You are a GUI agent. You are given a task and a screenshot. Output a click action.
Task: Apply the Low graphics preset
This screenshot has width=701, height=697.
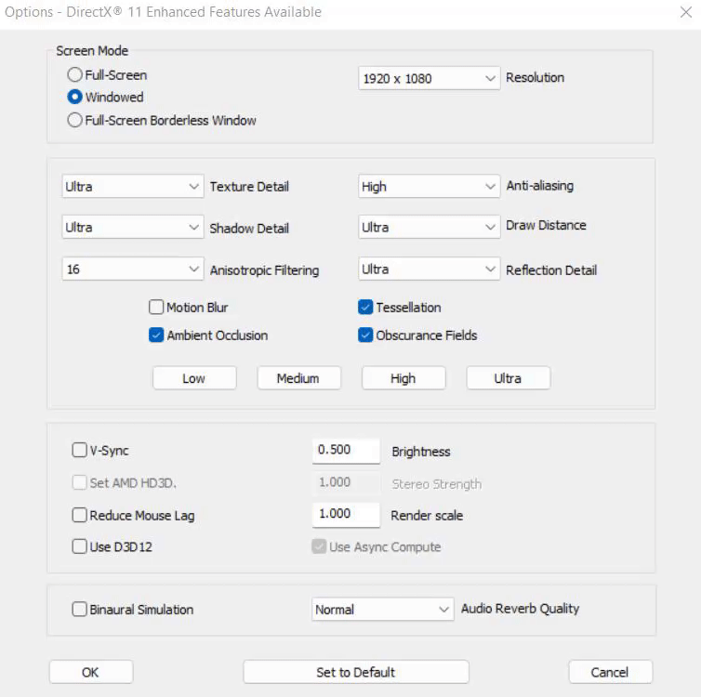194,378
